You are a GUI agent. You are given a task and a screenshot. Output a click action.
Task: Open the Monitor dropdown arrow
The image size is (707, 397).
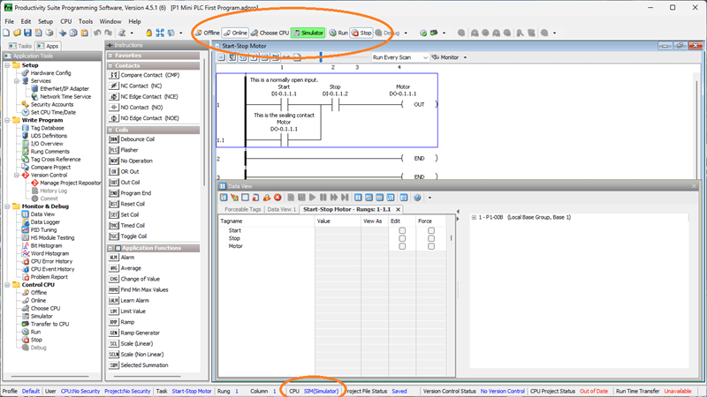pyautogui.click(x=466, y=57)
